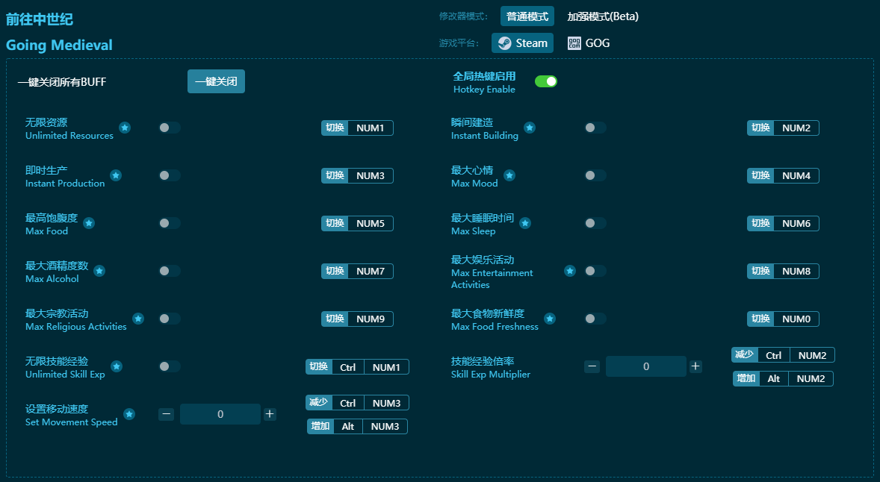The width and height of the screenshot is (880, 482).
Task: Click star icon beside Unlimited Resources
Action: [x=125, y=128]
